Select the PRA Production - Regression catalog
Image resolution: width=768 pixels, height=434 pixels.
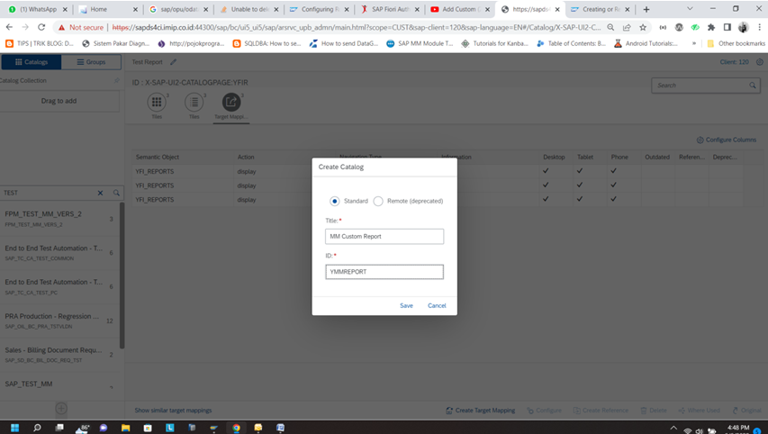pyautogui.click(x=59, y=321)
